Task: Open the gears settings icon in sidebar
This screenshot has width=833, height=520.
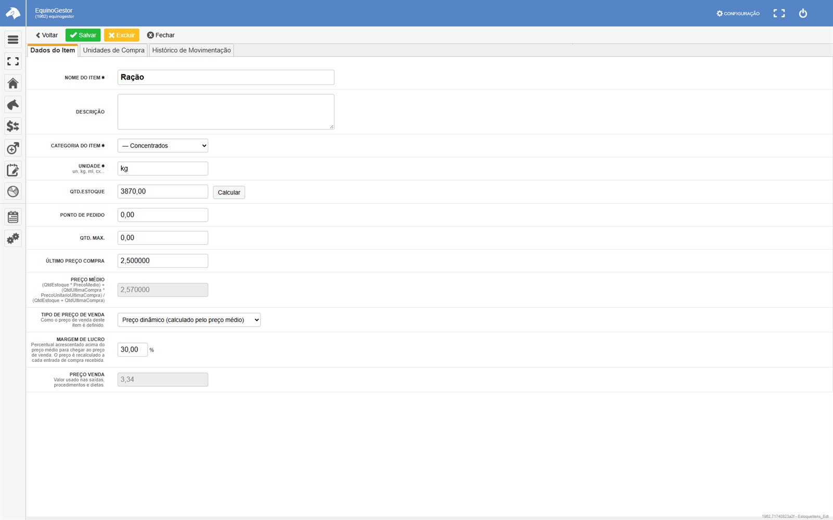Action: pyautogui.click(x=13, y=239)
